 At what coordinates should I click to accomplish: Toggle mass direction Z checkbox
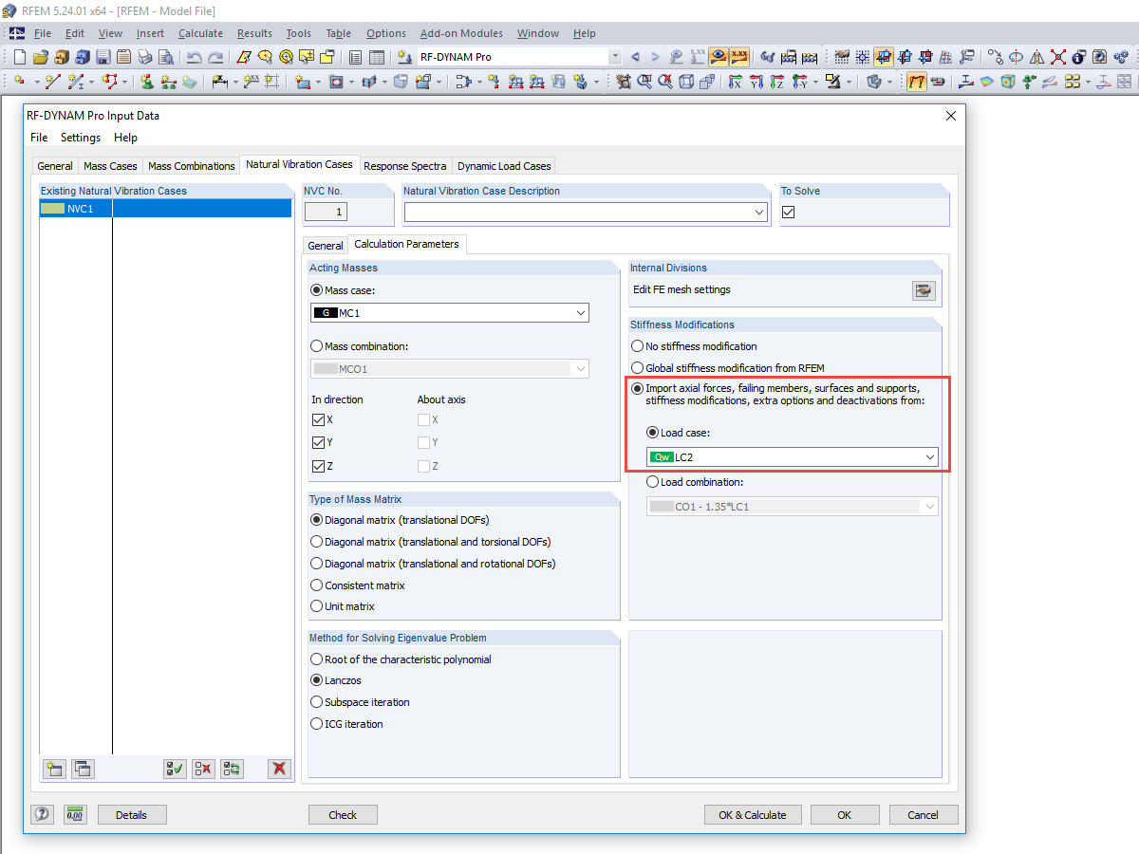pos(318,467)
